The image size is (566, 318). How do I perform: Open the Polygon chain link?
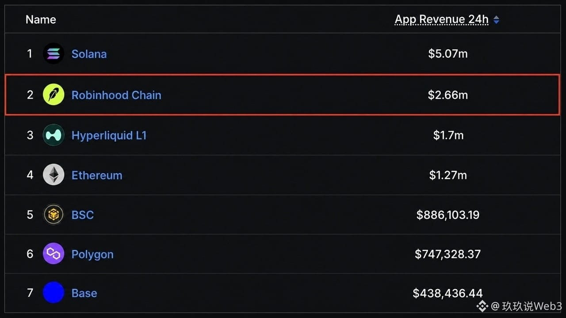(x=92, y=254)
